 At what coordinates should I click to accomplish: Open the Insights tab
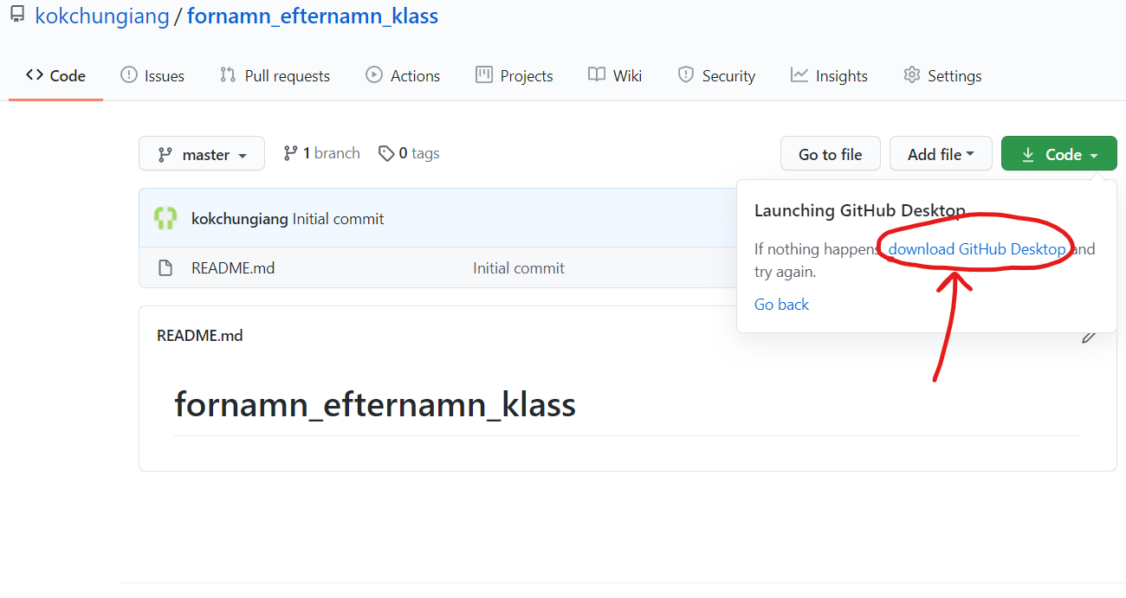pyautogui.click(x=829, y=76)
